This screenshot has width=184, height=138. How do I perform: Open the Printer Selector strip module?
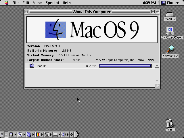point(57,135)
